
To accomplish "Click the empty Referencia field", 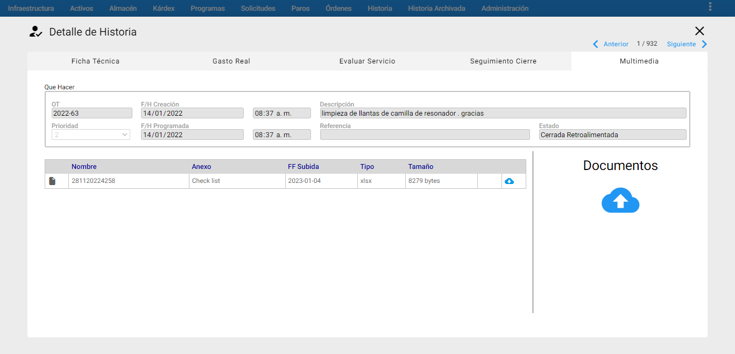I will click(x=425, y=135).
